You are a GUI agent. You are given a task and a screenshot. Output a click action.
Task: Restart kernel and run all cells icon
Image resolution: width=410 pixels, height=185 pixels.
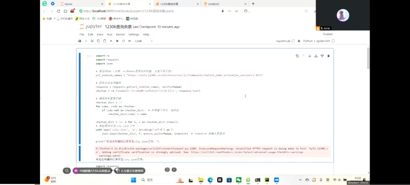(x=130, y=41)
